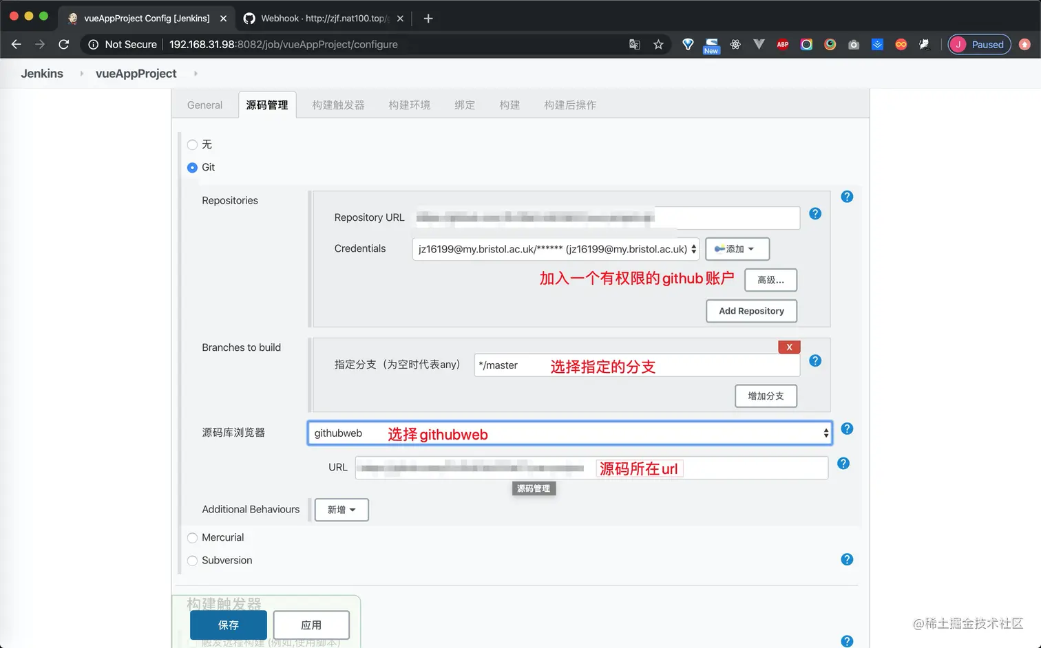View site info for Not Secure connection
1041x648 pixels.
click(x=123, y=45)
